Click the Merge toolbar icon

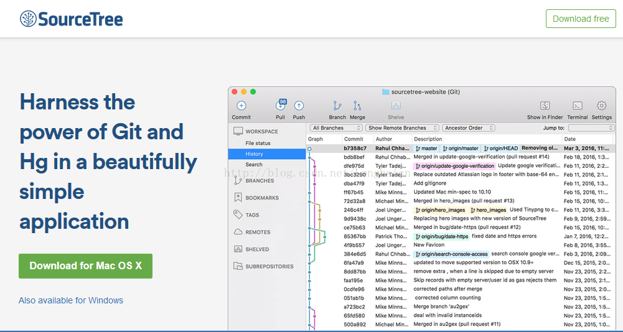point(357,106)
